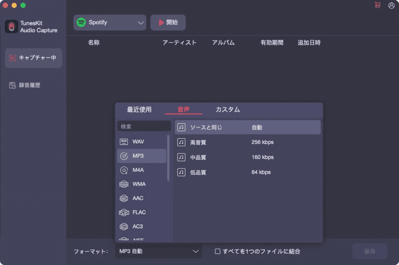Click the WAV format icon
Screen dimensions: 399x265
click(x=124, y=142)
